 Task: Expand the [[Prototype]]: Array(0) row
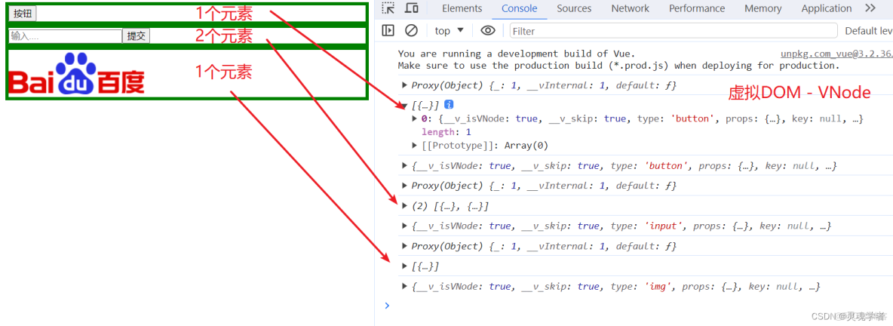pyautogui.click(x=415, y=146)
